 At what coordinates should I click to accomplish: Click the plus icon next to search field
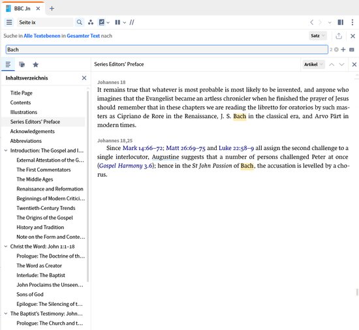[x=343, y=50]
